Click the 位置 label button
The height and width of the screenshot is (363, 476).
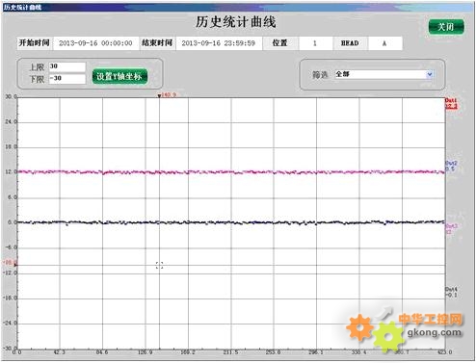pyautogui.click(x=279, y=43)
